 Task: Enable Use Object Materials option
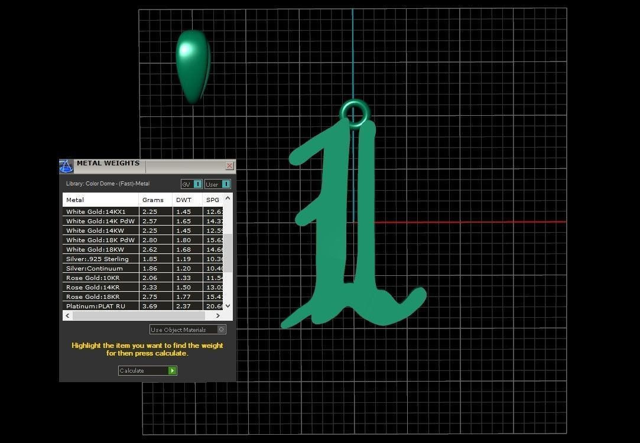[x=188, y=330]
